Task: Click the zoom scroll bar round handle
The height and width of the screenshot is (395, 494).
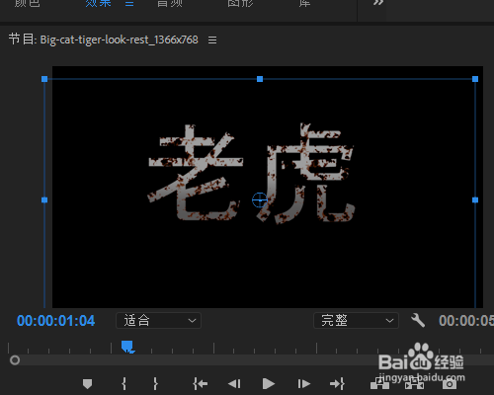Action: 15,360
